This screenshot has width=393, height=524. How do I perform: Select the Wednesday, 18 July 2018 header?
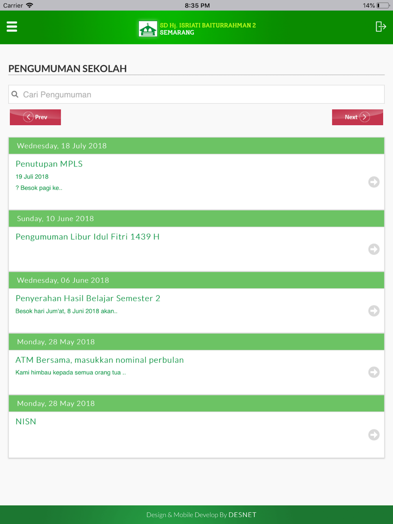196,146
